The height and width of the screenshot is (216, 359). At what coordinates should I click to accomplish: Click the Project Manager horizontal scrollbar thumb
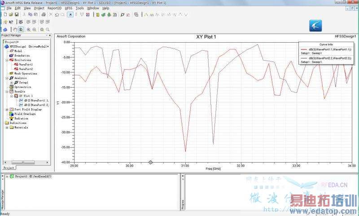click(23, 163)
